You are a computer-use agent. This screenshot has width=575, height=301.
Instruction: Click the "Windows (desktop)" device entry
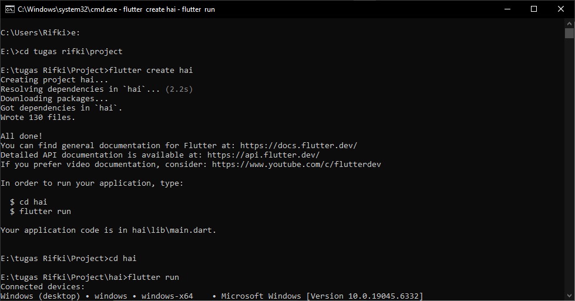tap(40, 296)
